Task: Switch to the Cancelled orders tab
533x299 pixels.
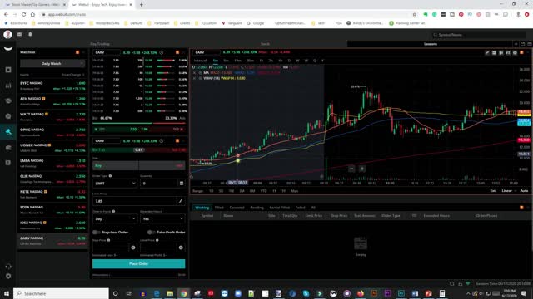Action: 237,208
